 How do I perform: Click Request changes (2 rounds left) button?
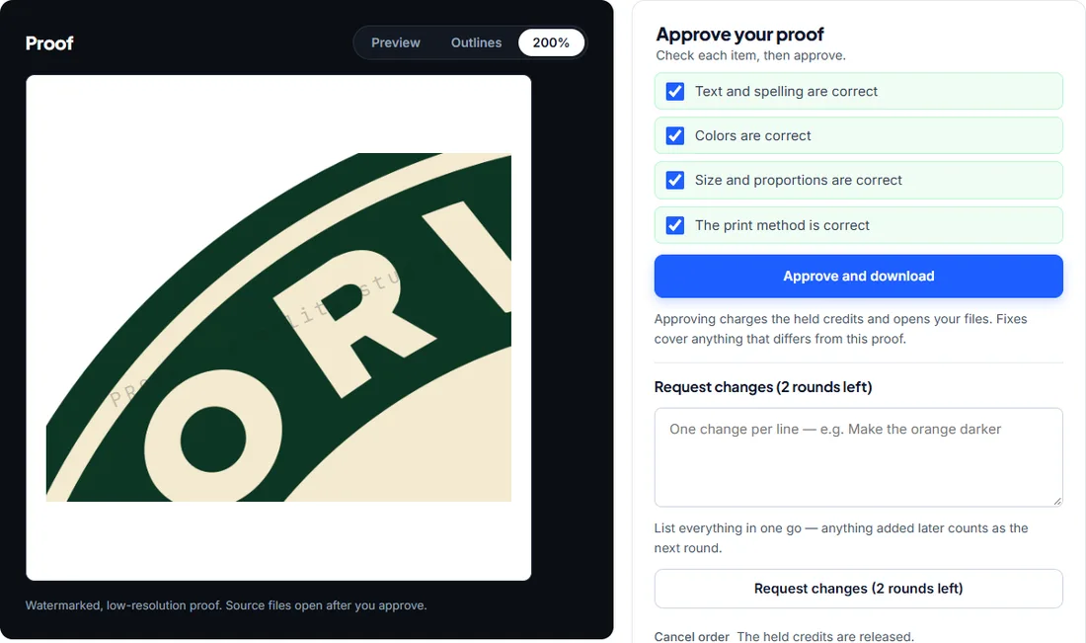[858, 589]
